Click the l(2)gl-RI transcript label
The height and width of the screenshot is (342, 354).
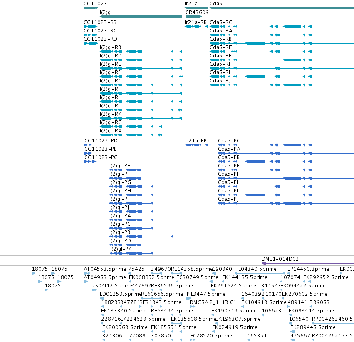coord(109,97)
